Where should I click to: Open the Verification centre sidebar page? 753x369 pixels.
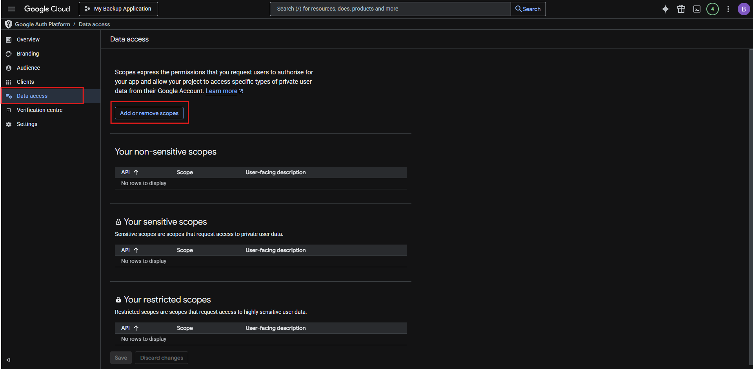50,110
